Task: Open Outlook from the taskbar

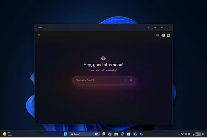Action: [x=135, y=134]
